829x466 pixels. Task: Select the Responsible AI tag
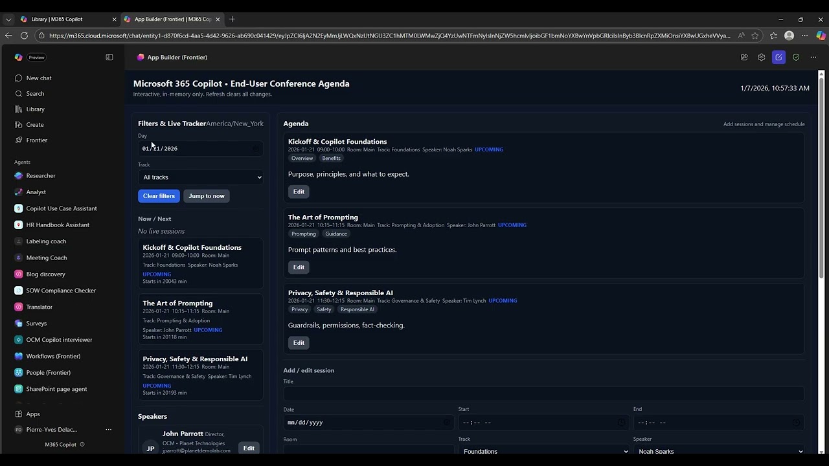(x=358, y=310)
